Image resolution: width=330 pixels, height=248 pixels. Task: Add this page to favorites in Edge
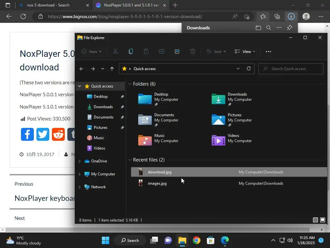pyautogui.click(x=247, y=16)
